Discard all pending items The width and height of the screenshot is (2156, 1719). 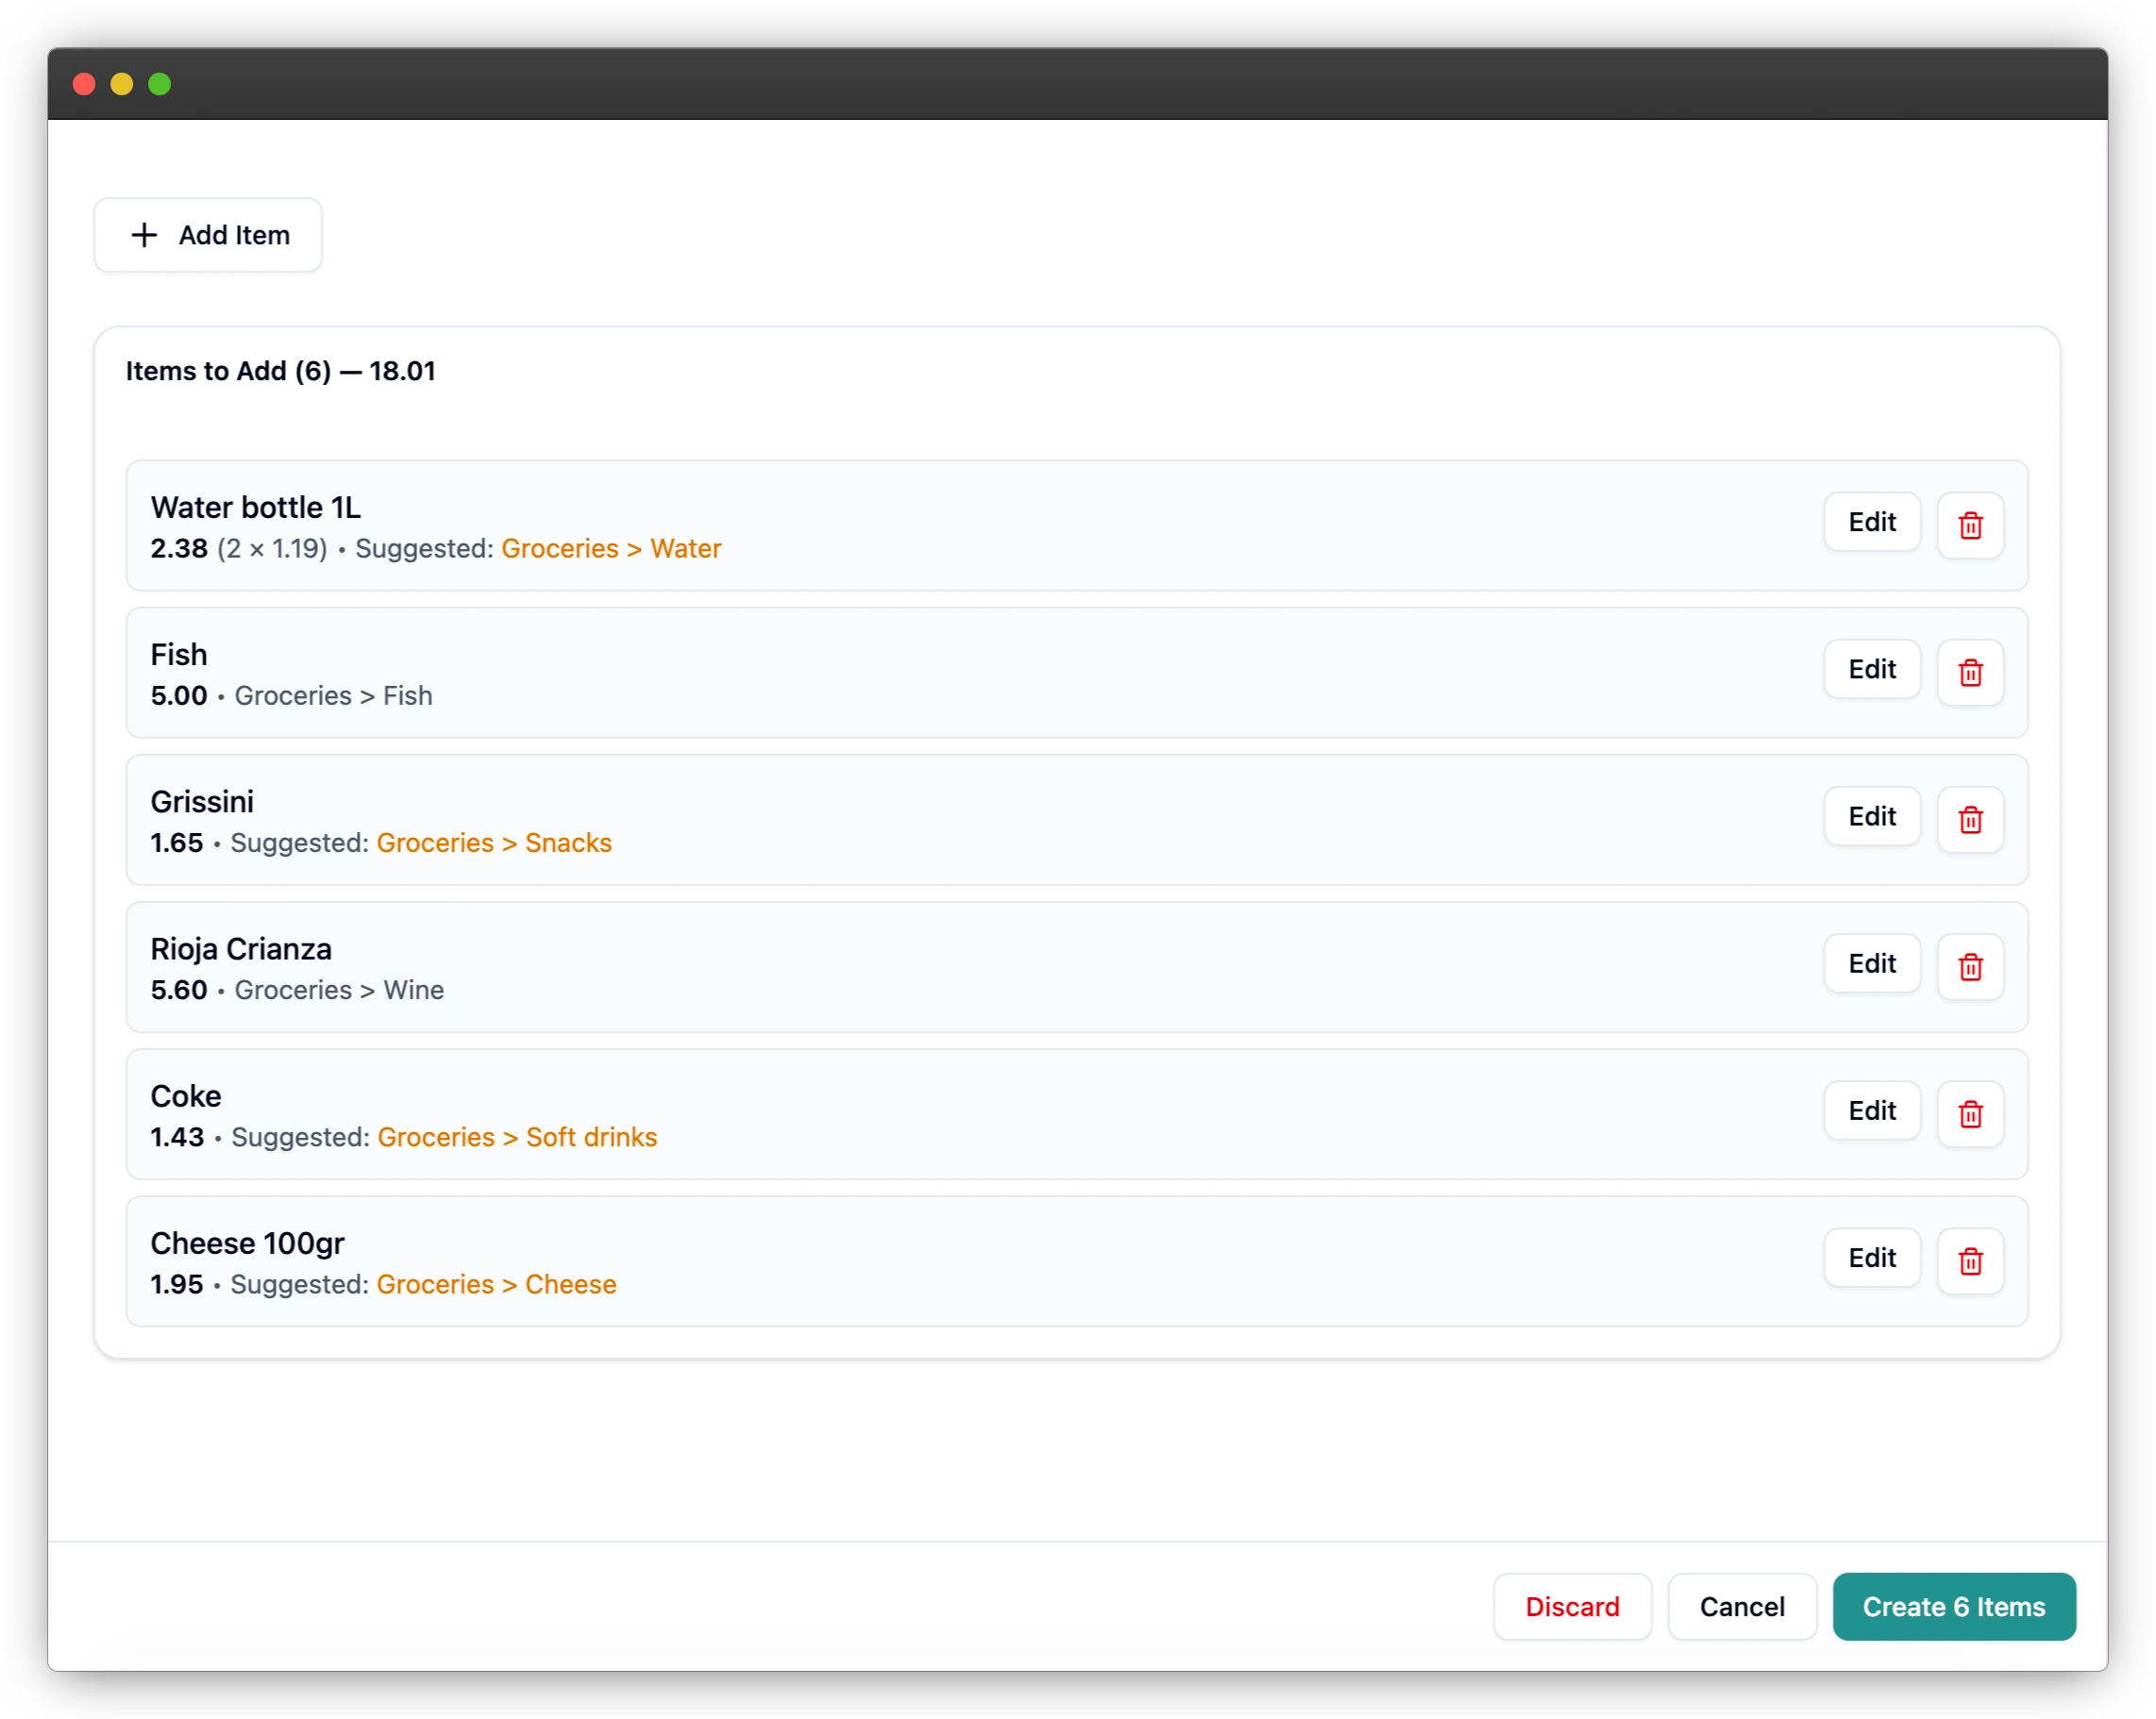tap(1572, 1606)
